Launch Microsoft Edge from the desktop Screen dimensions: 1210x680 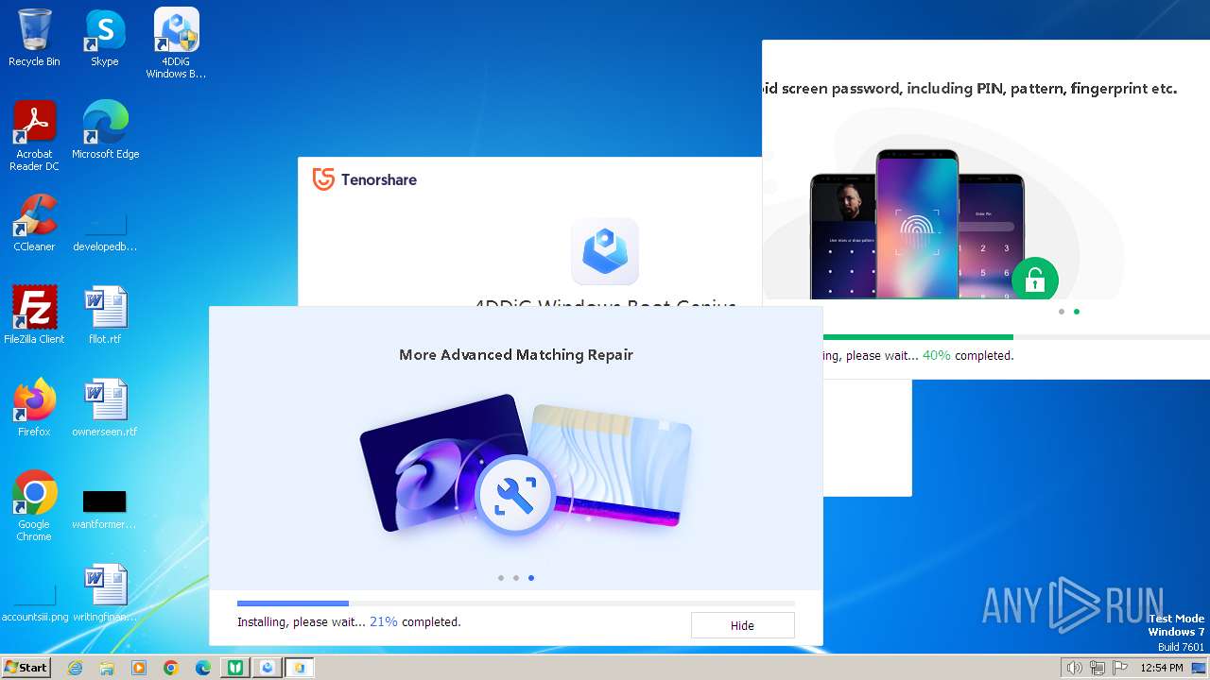[x=105, y=130]
